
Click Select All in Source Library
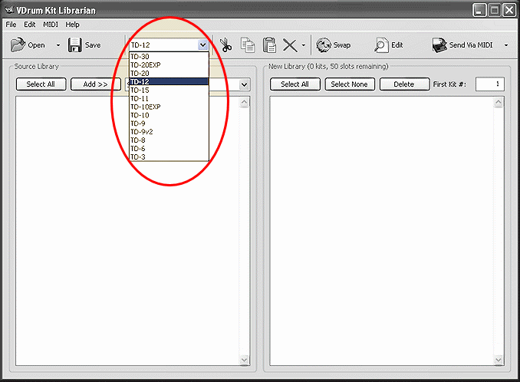[41, 84]
